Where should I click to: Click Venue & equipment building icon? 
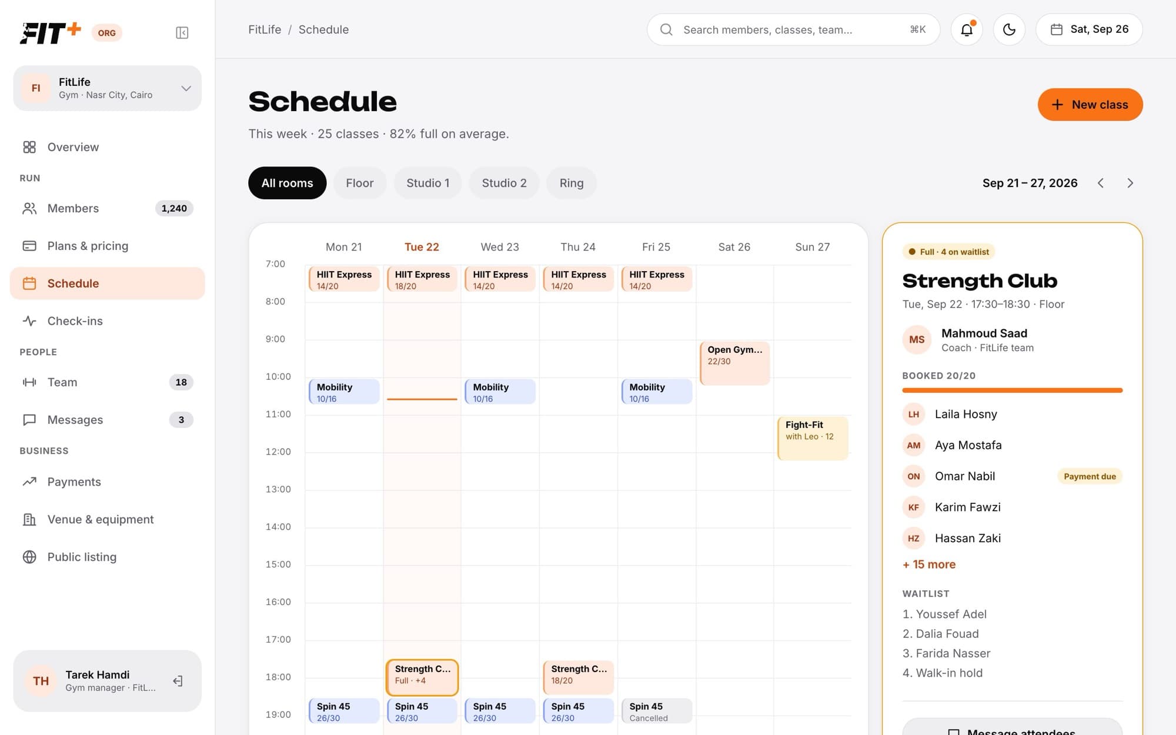click(x=29, y=519)
